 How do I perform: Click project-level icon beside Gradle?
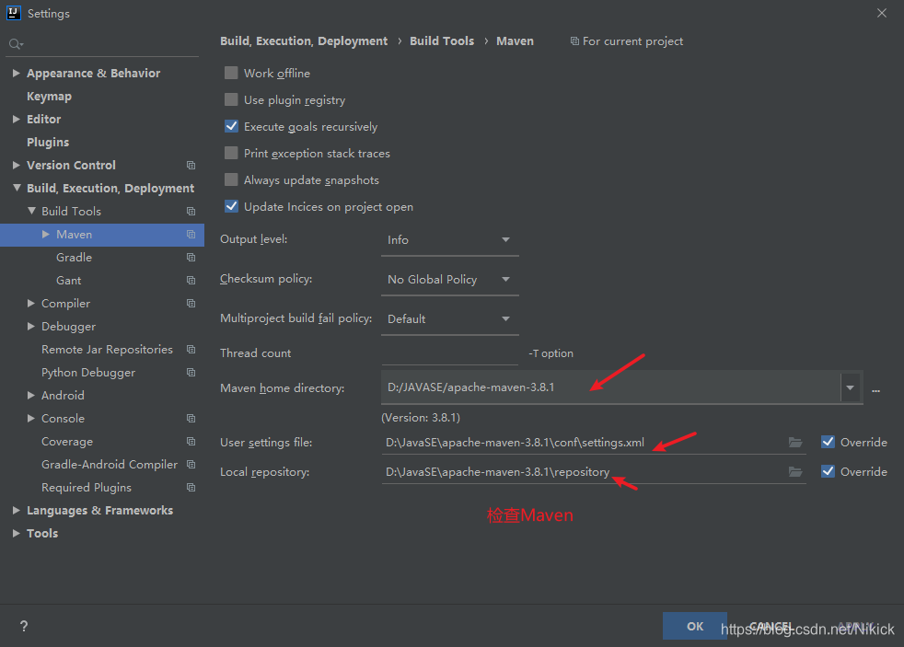coord(191,258)
